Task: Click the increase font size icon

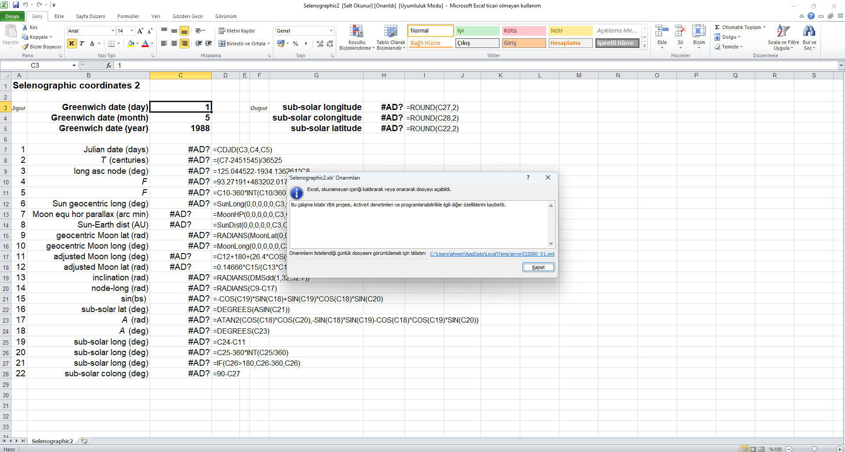Action: tap(140, 31)
